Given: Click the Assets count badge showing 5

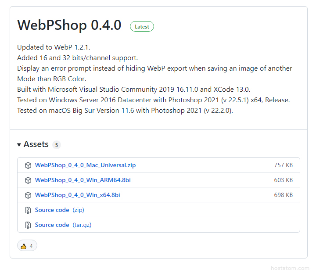Looking at the screenshot, I should tap(56, 145).
